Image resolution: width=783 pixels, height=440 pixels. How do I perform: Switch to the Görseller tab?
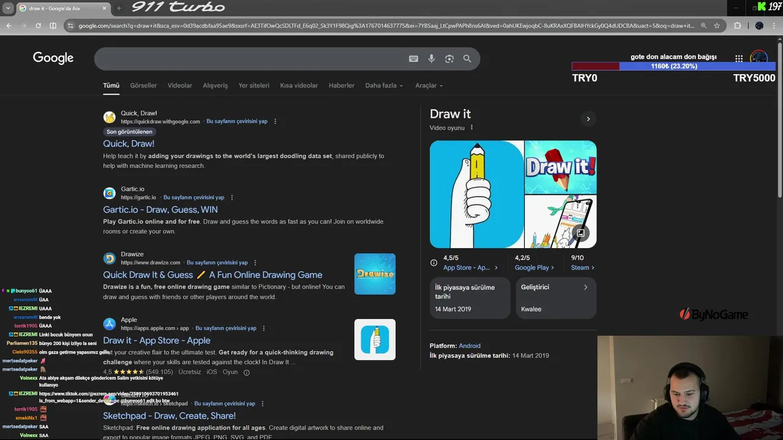click(x=144, y=86)
